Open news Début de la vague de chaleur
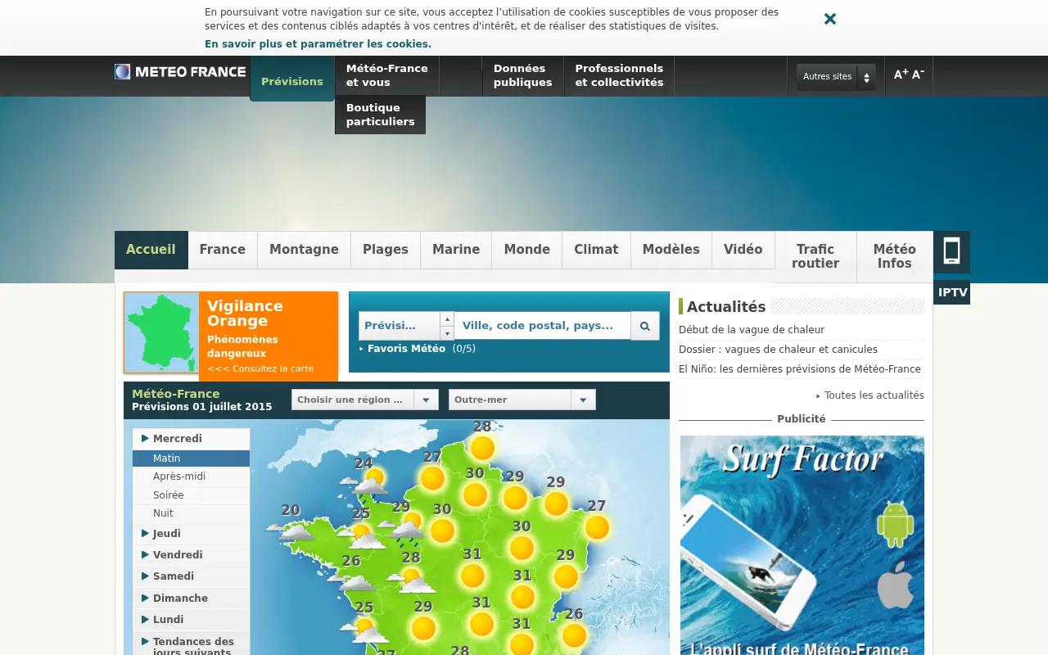 click(x=752, y=330)
